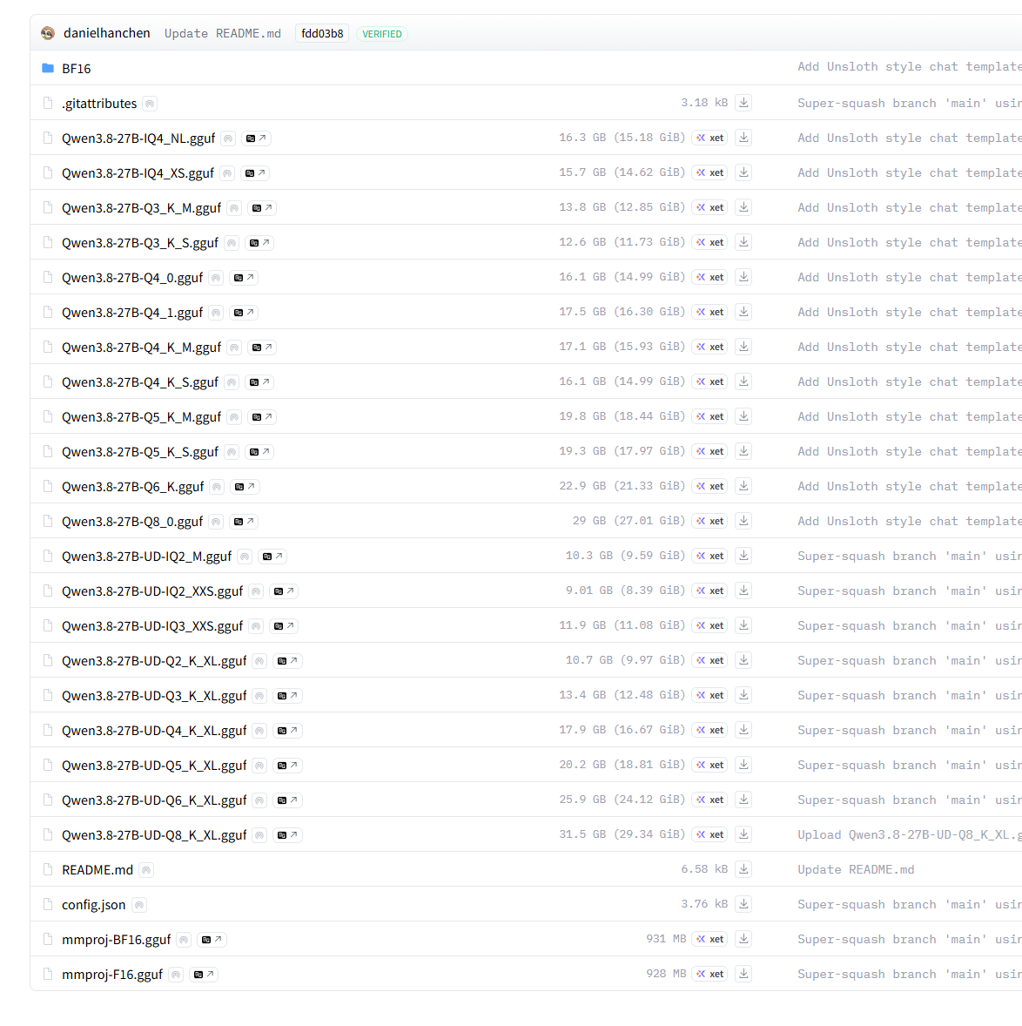
Task: Open GGUF viewer icon for Qwen3.8-27B-Q4_1.gguf
Action: 243,313
